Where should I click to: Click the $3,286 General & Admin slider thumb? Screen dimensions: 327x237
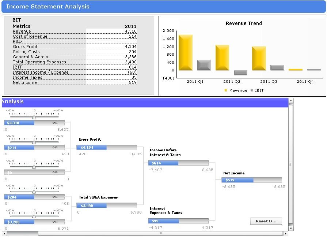[34, 216]
